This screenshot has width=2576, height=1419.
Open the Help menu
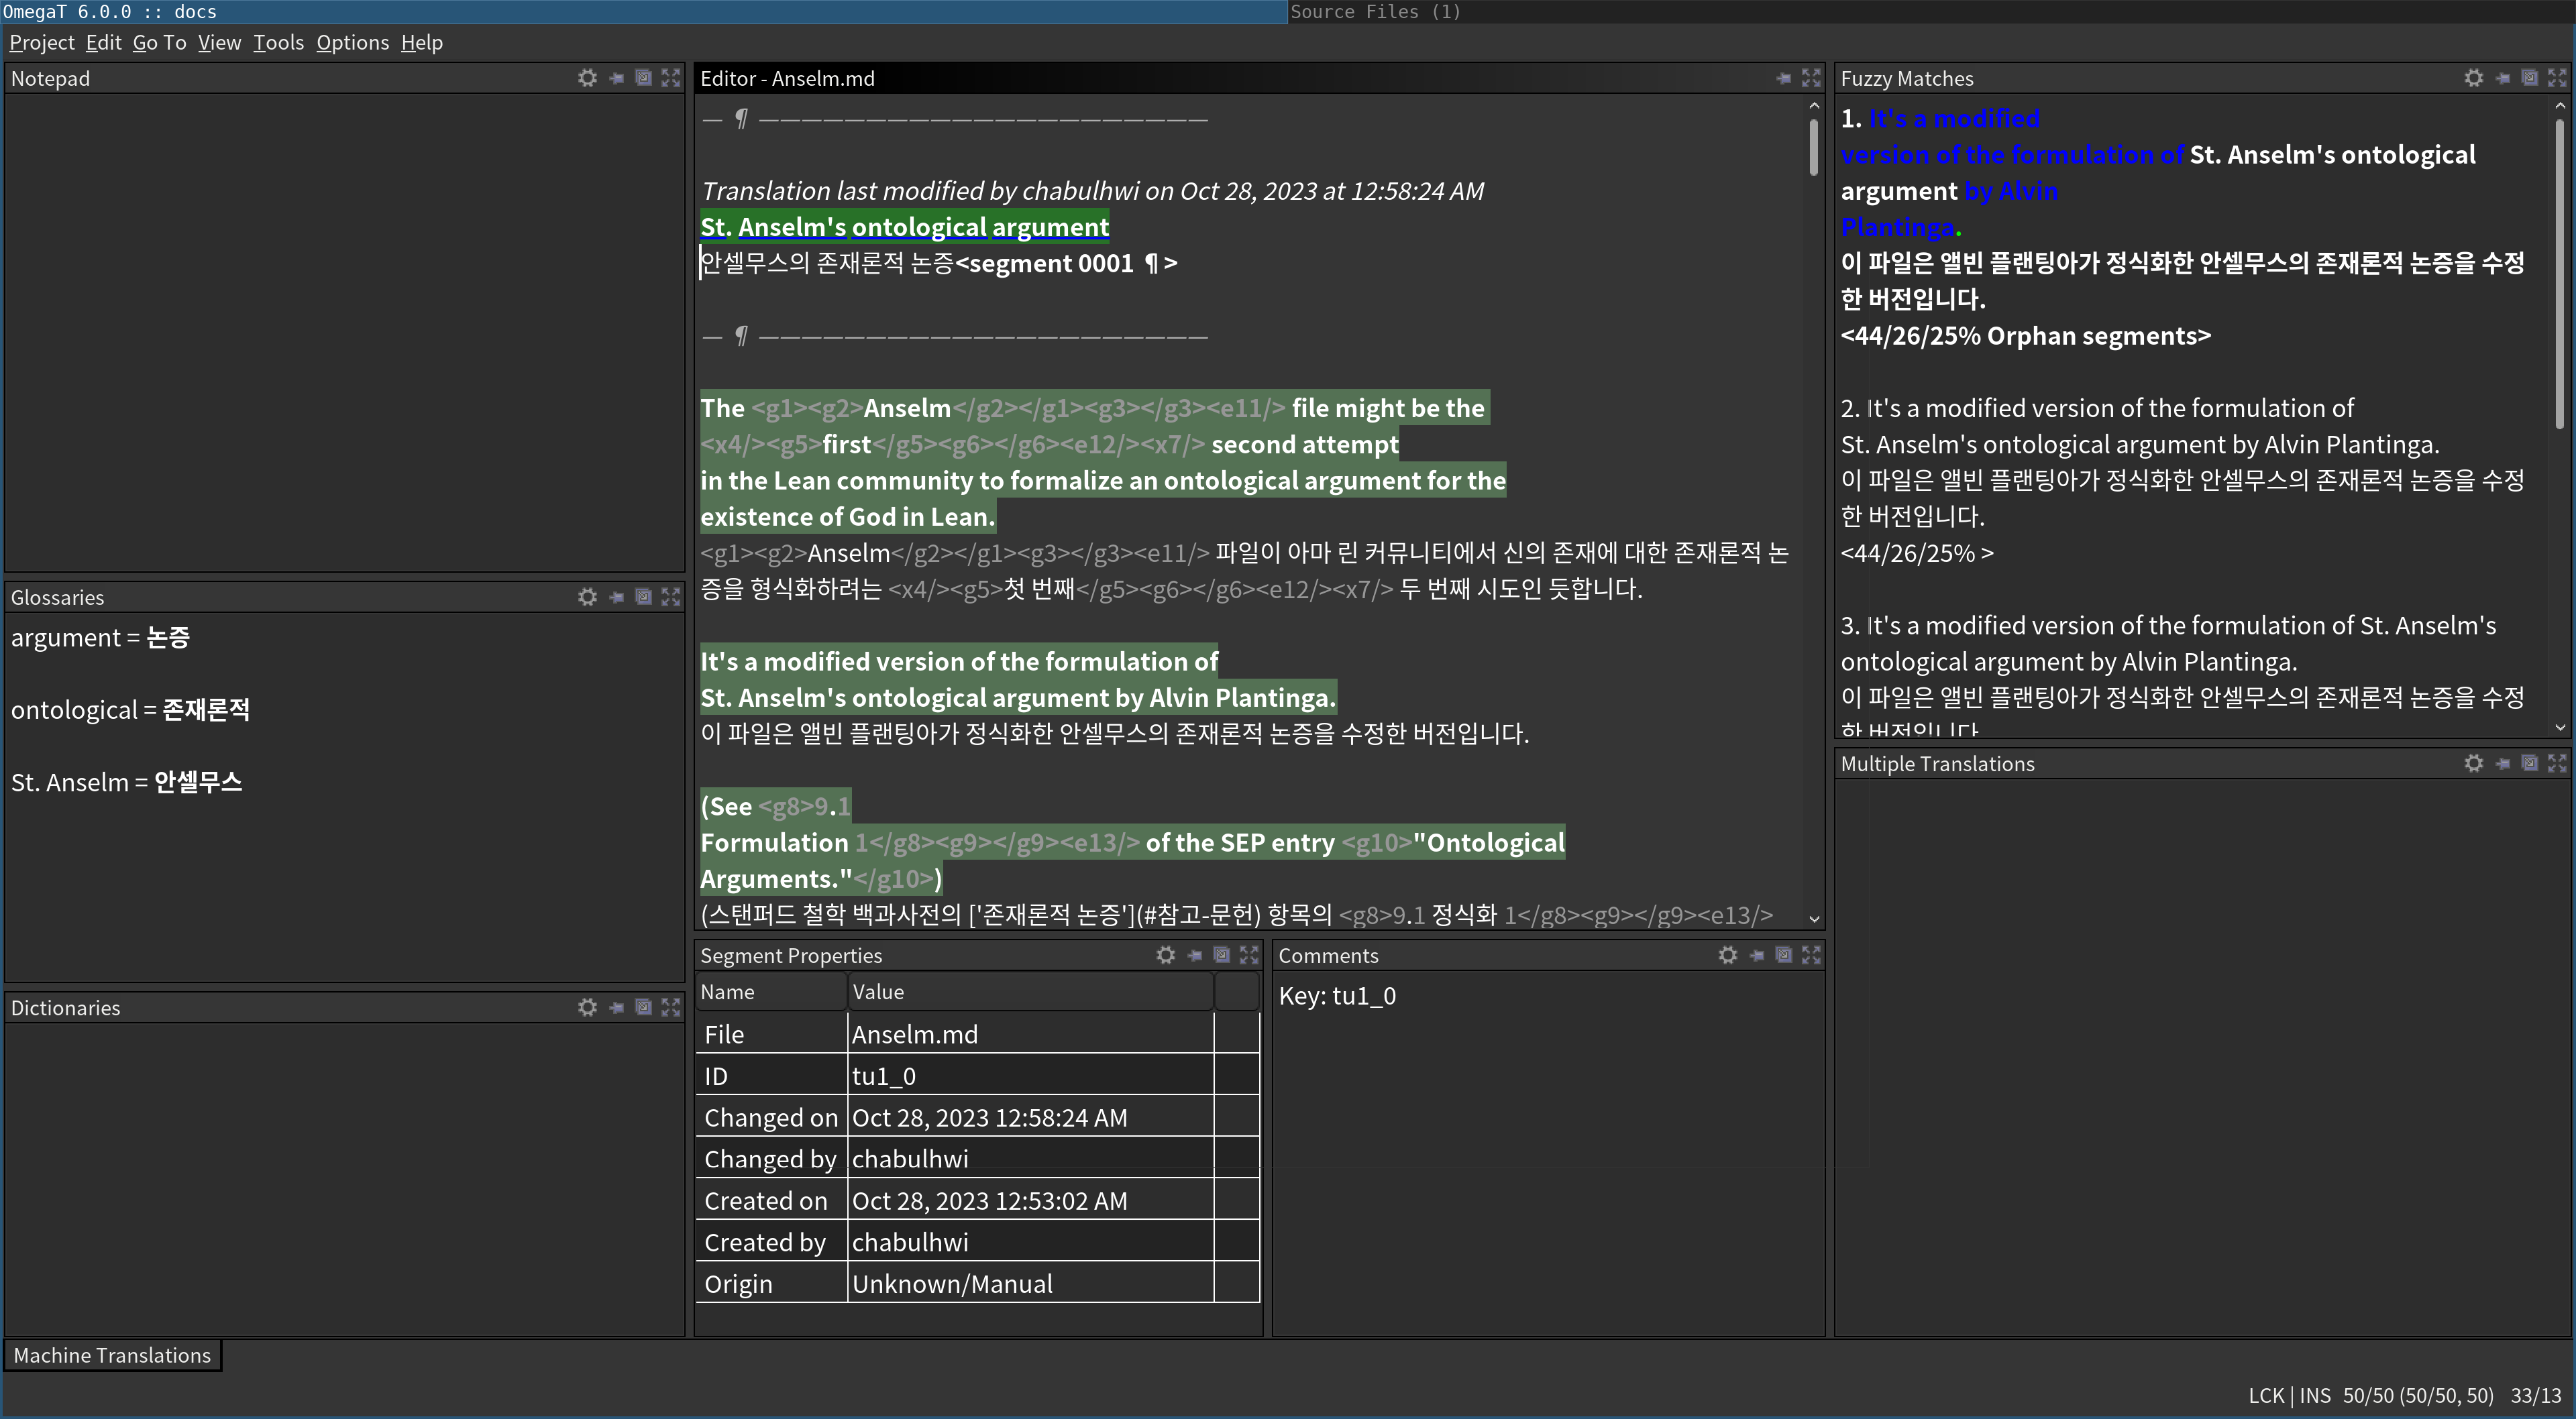coord(421,42)
